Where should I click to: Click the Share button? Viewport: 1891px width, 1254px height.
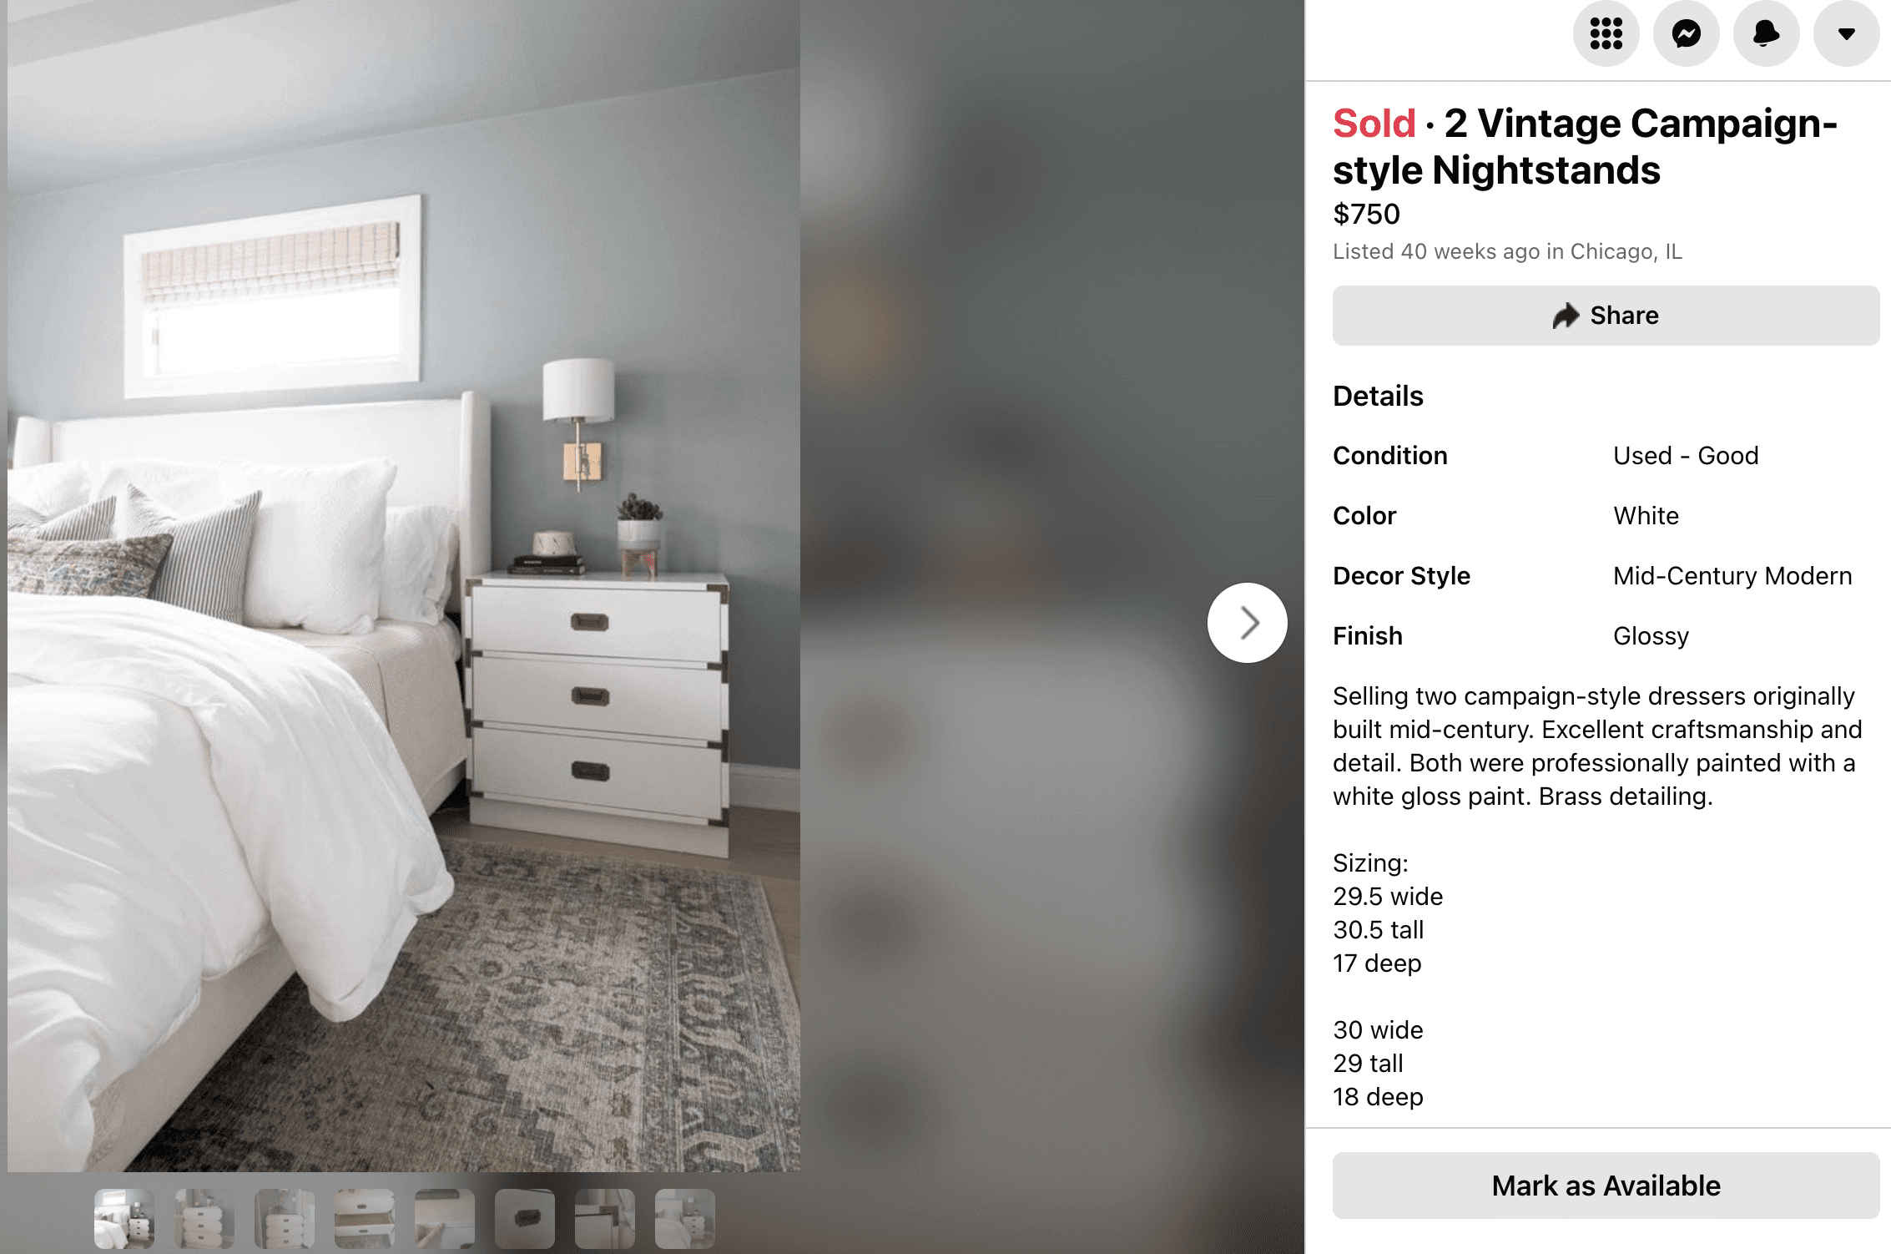click(1606, 315)
